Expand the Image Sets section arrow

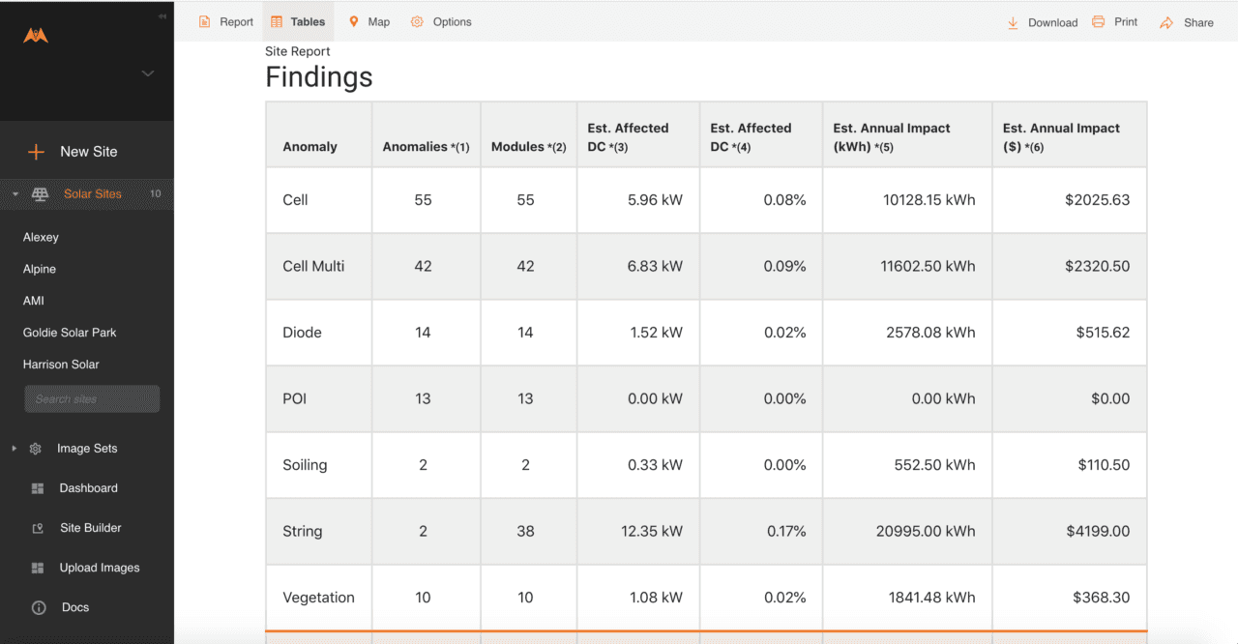(15, 449)
